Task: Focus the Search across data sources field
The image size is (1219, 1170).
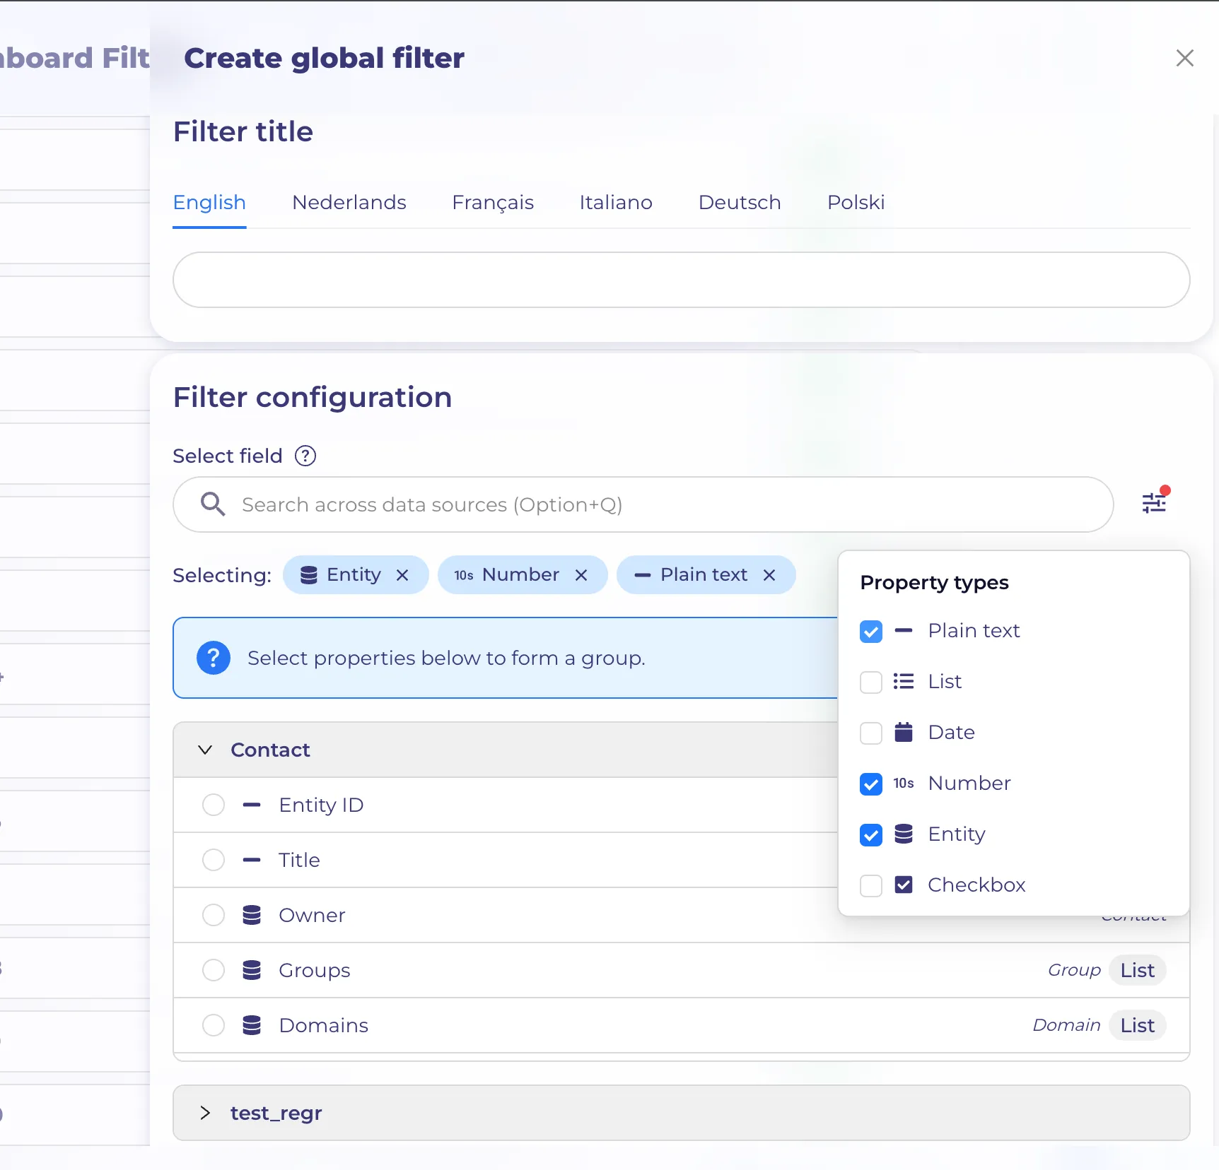Action: click(643, 504)
